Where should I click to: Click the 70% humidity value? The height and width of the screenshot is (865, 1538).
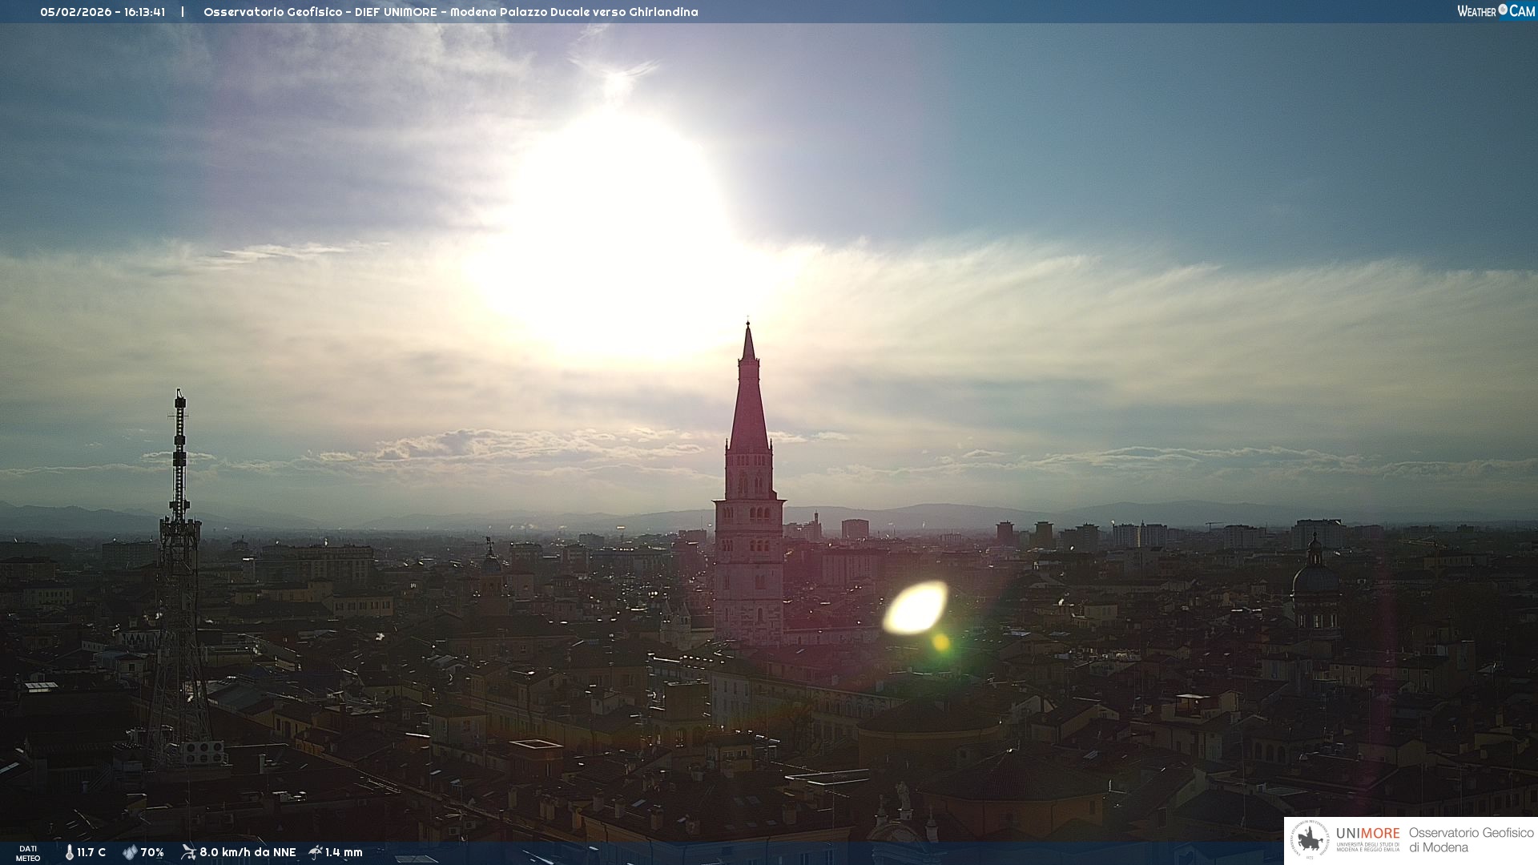[152, 852]
